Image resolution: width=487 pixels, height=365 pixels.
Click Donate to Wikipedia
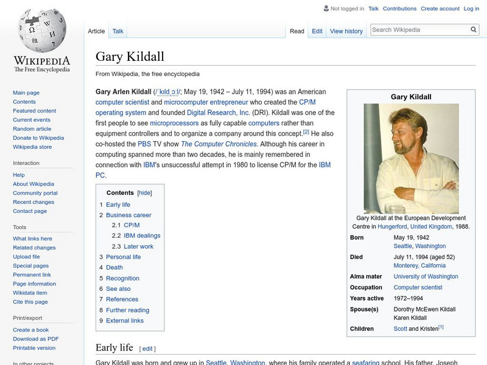pos(38,137)
